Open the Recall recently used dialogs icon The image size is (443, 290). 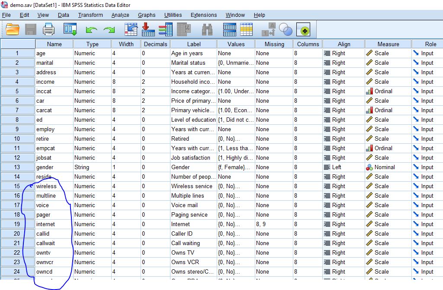pyautogui.click(x=70, y=29)
